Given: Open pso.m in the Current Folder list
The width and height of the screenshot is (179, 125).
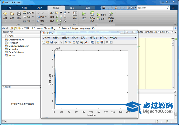Looking at the screenshot, I should click(x=12, y=55).
